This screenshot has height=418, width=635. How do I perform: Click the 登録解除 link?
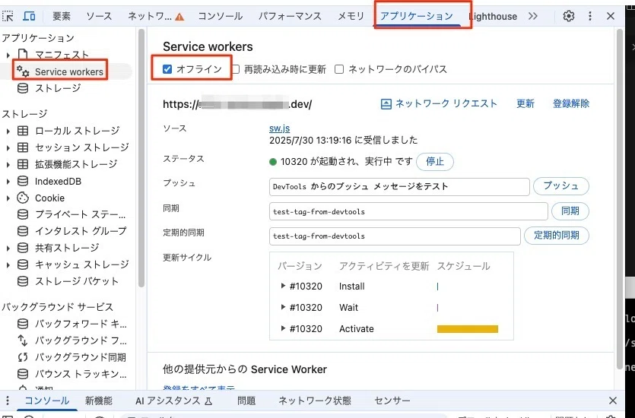pos(571,103)
